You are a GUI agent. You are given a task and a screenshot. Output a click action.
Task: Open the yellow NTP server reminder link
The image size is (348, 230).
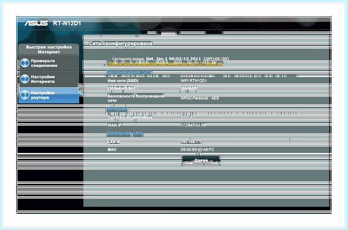(165, 63)
